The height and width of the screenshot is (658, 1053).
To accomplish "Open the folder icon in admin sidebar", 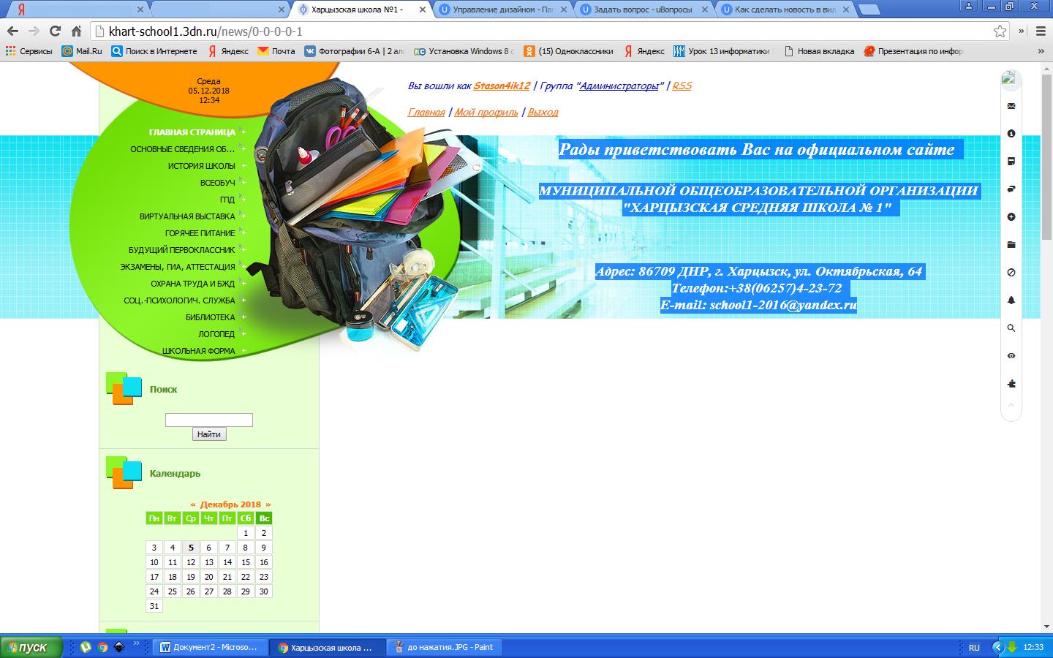I will pyautogui.click(x=1011, y=245).
